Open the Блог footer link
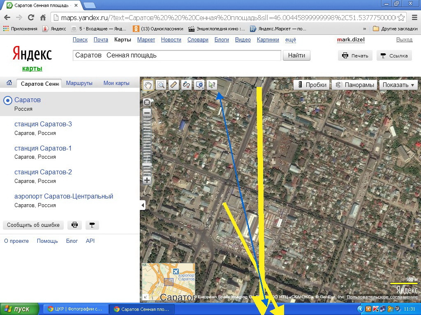This screenshot has height=315, width=421. [72, 241]
